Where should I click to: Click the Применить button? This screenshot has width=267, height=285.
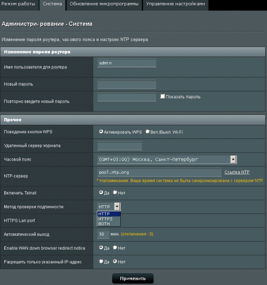click(133, 278)
